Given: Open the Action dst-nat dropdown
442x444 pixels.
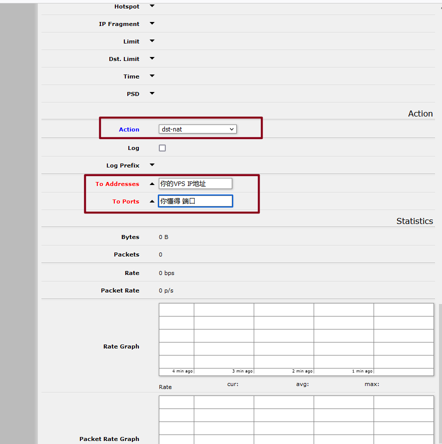Looking at the screenshot, I should click(x=197, y=129).
